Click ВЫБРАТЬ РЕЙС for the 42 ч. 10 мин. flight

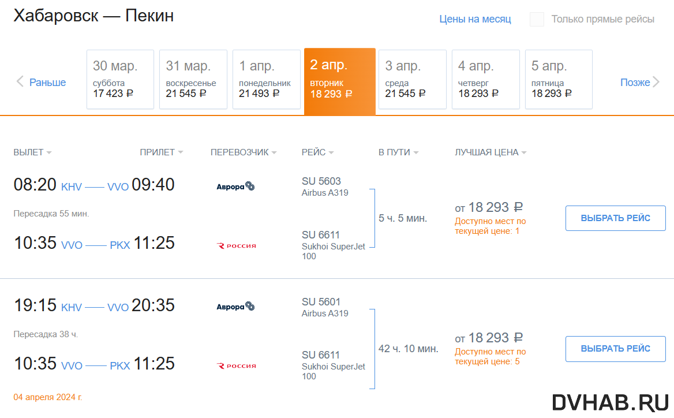(616, 349)
